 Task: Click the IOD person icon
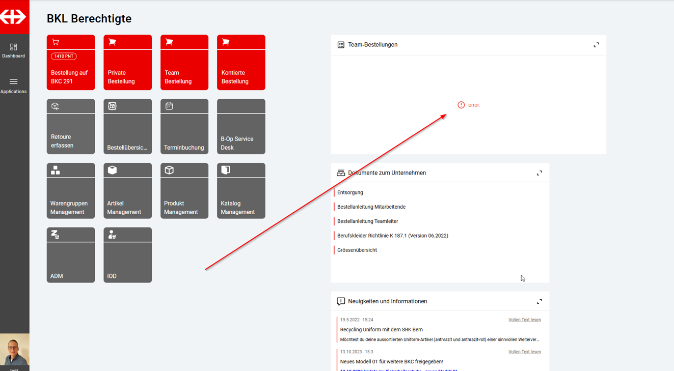tap(112, 235)
